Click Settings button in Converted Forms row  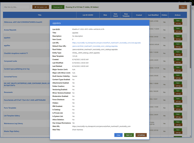tap(178, 78)
